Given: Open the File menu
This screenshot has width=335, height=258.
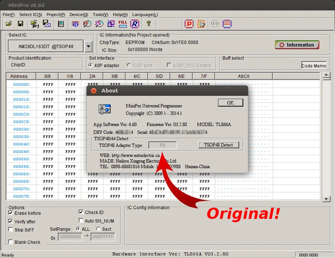Looking at the screenshot, I should click(9, 15).
